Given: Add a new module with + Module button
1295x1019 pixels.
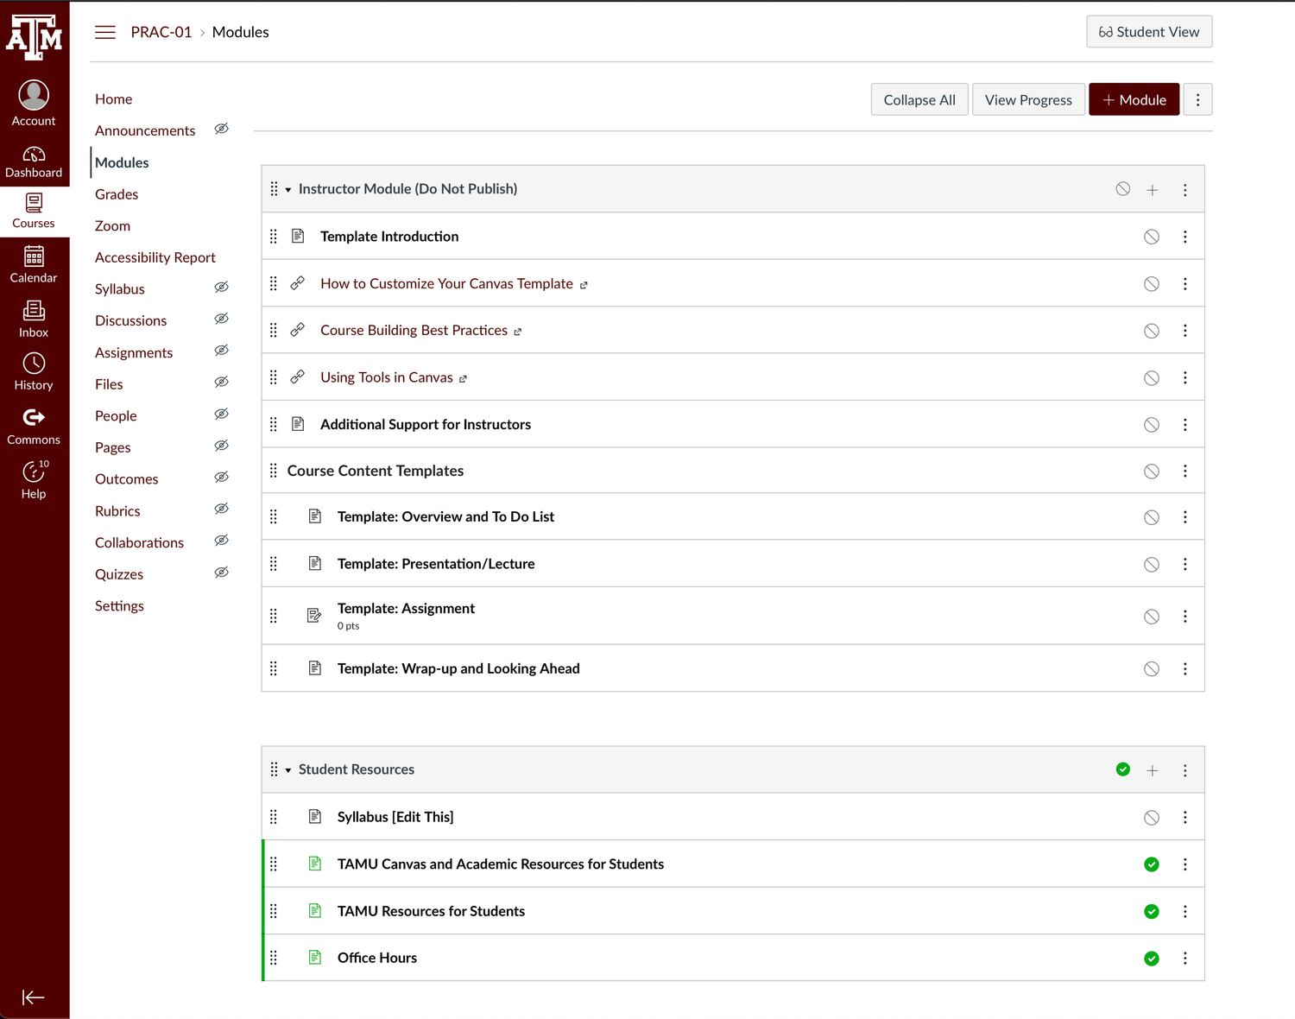Looking at the screenshot, I should pyautogui.click(x=1134, y=100).
